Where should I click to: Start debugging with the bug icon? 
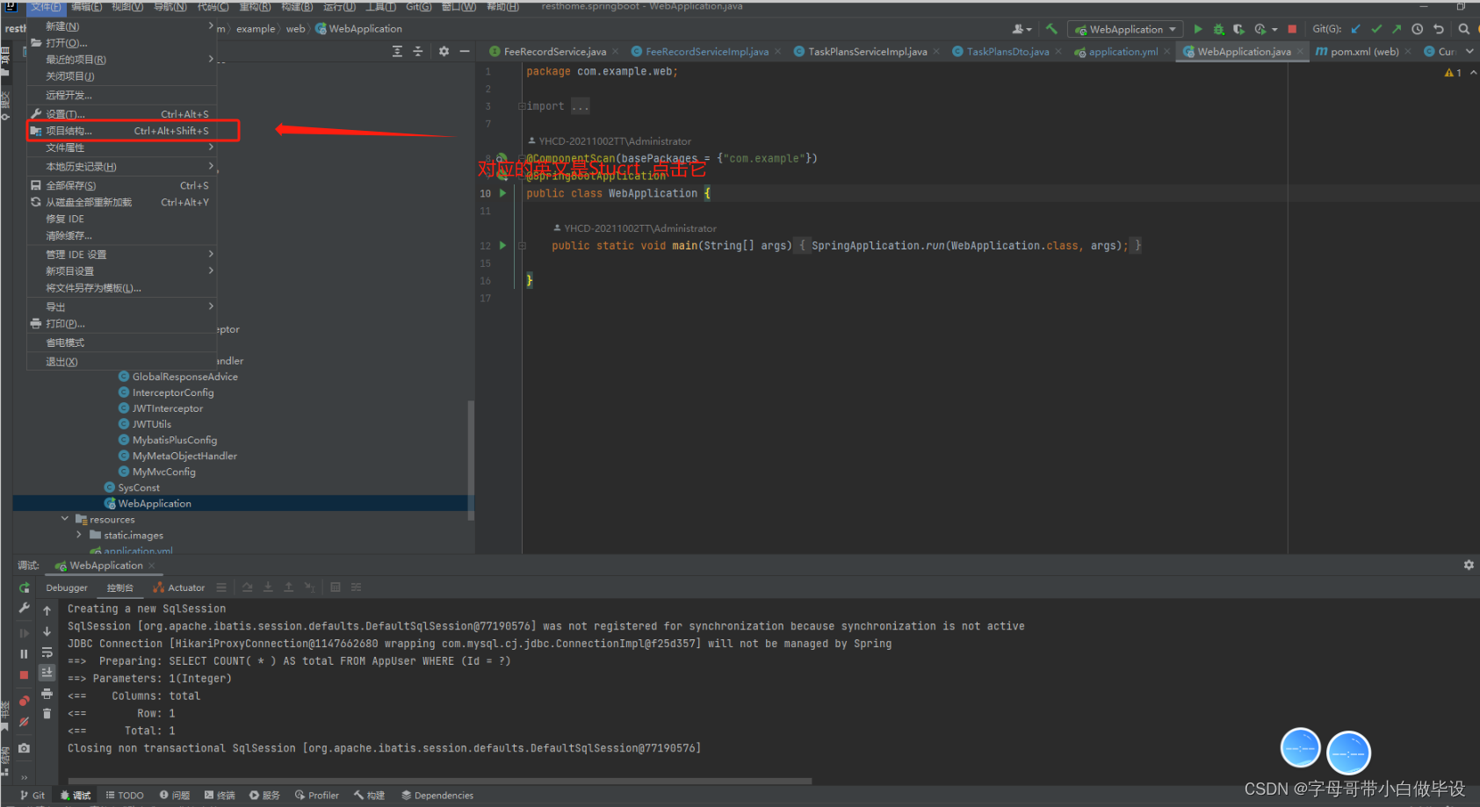(x=1218, y=29)
